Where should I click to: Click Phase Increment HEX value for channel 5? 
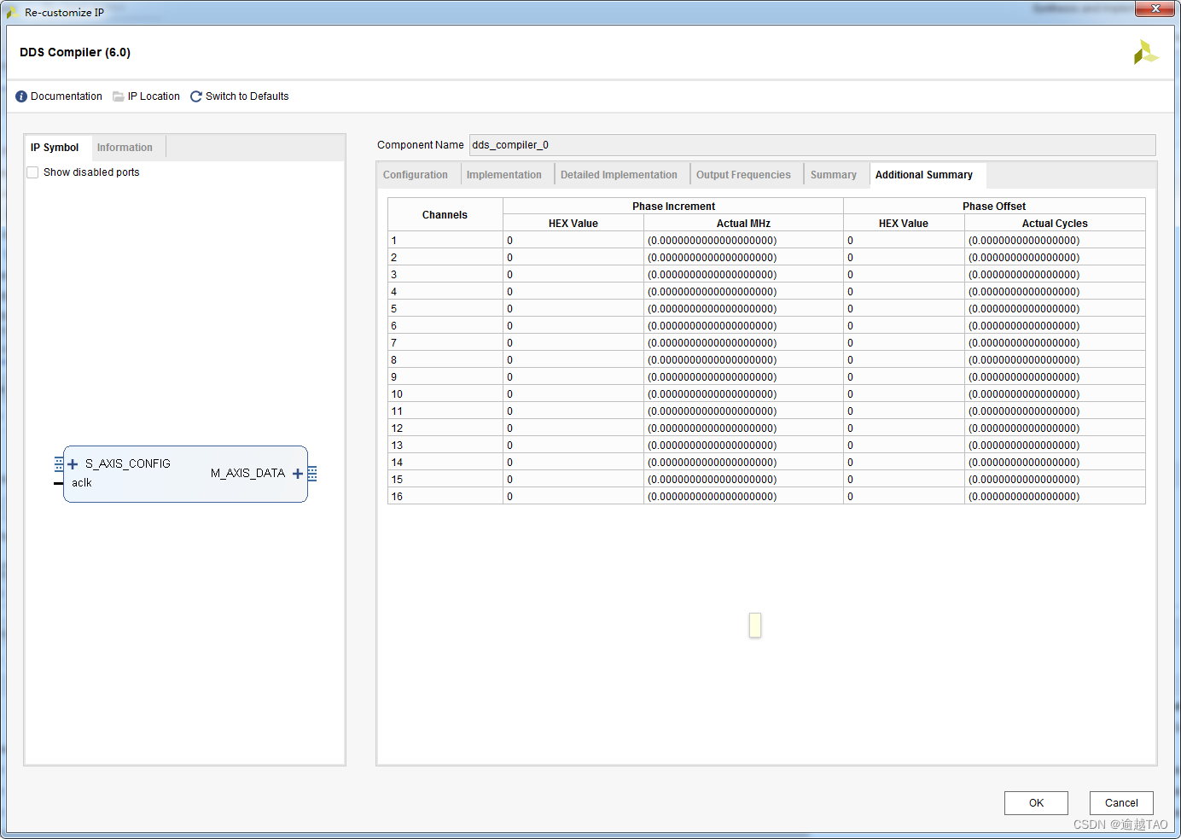573,309
